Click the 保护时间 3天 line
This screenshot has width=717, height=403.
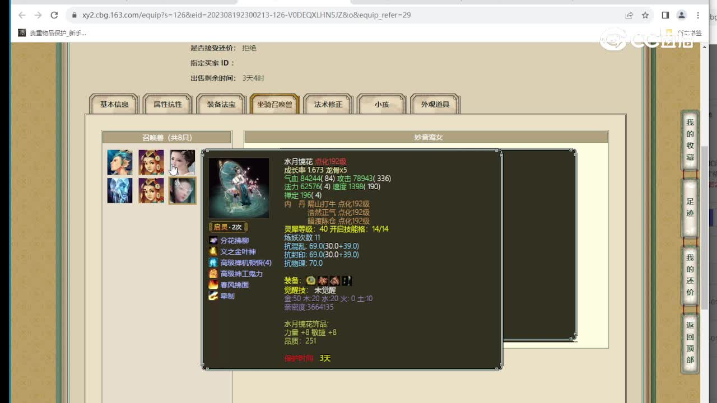point(308,358)
